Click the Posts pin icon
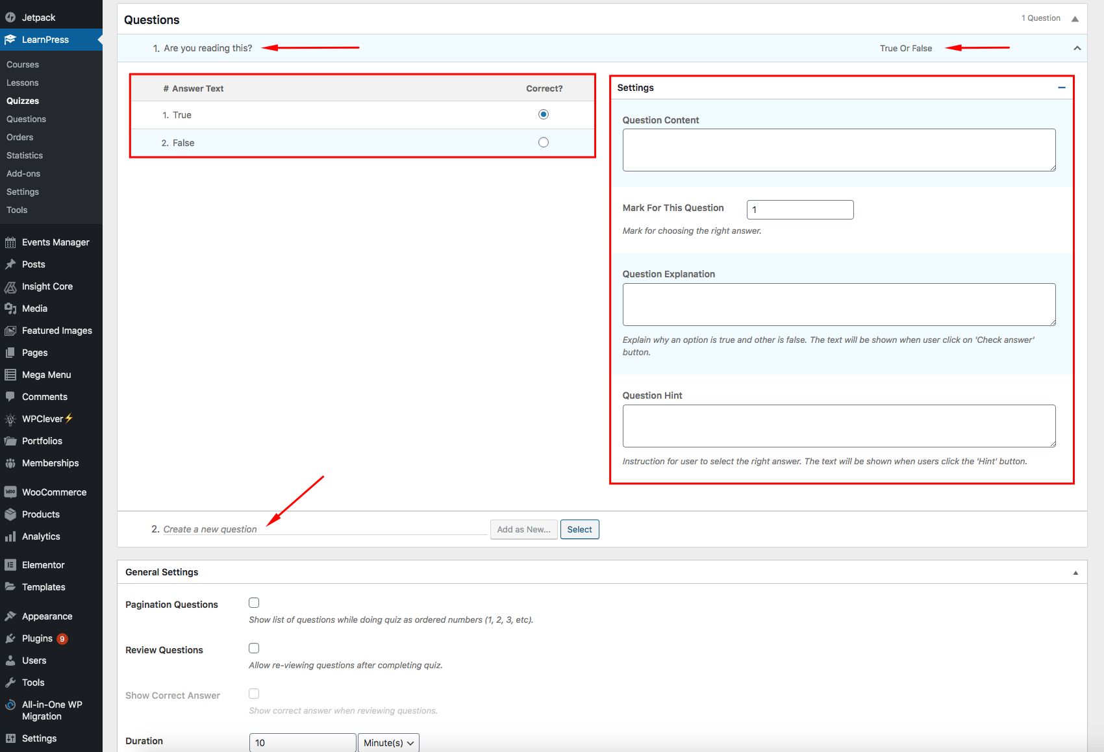The height and width of the screenshot is (752, 1104). [x=10, y=264]
